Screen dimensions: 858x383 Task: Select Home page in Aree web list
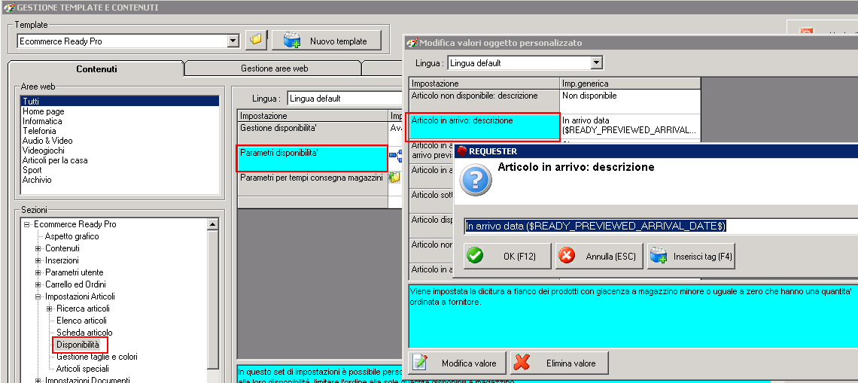click(43, 111)
